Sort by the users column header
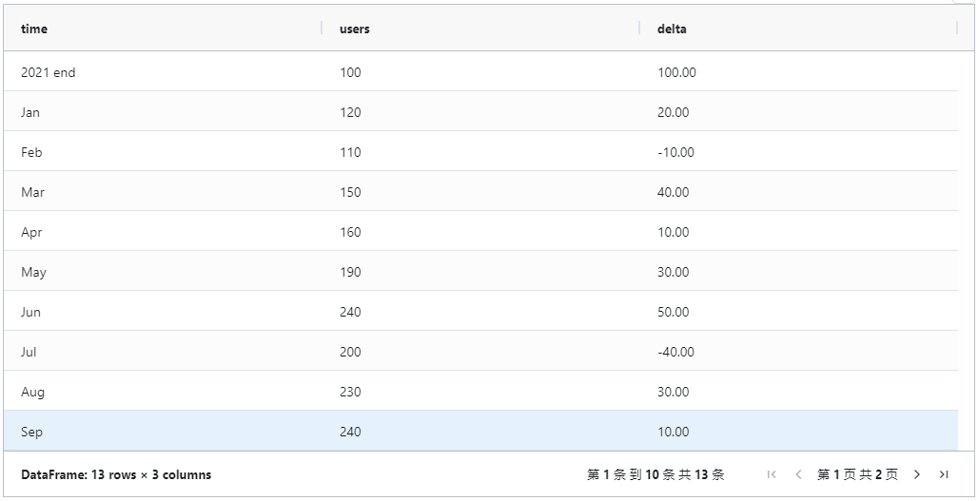 point(355,29)
